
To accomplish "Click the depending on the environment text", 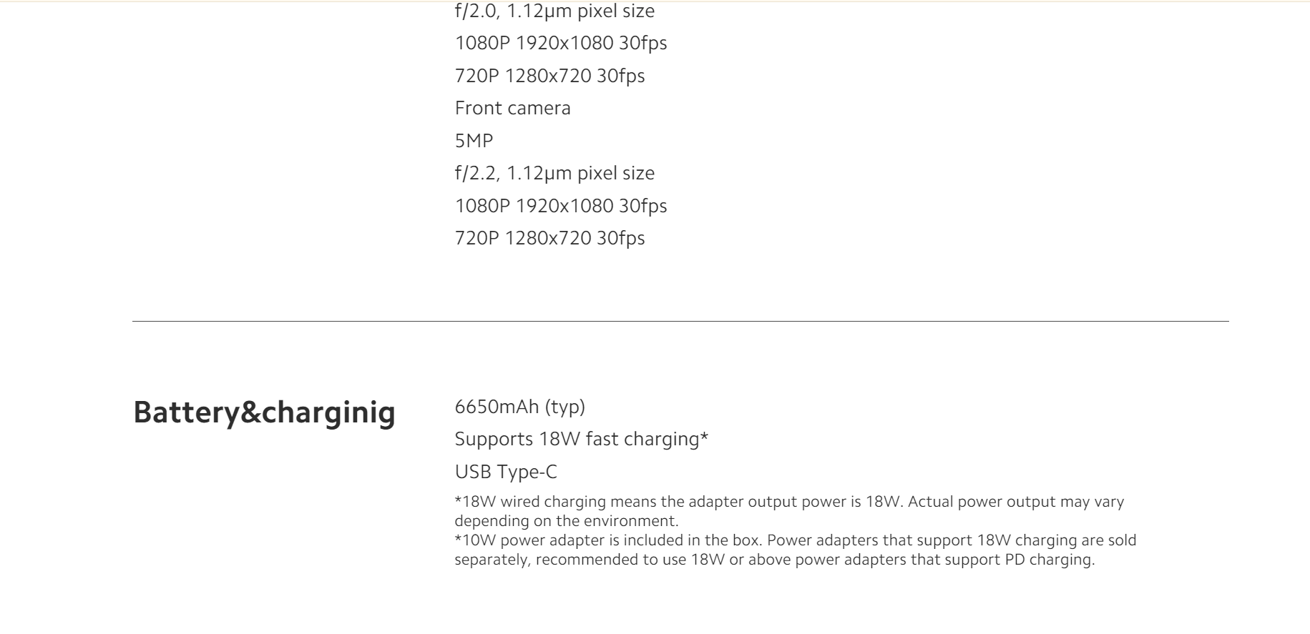I will (567, 521).
